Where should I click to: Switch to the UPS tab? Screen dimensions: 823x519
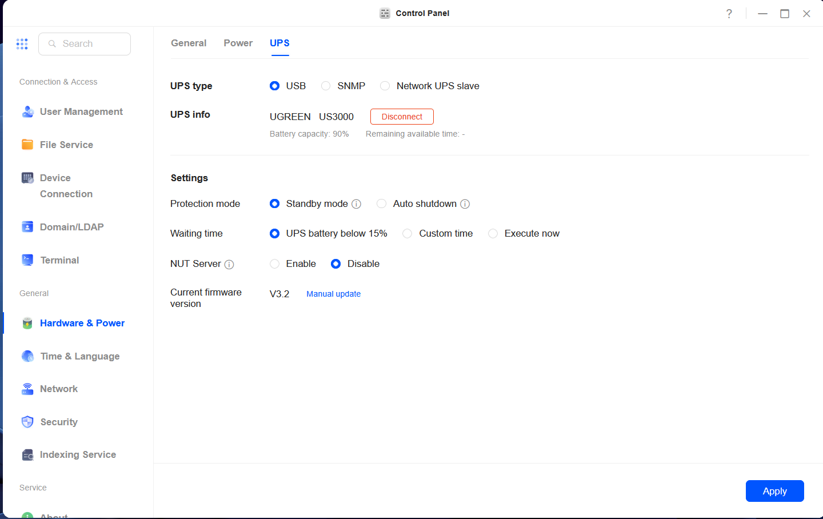point(279,43)
